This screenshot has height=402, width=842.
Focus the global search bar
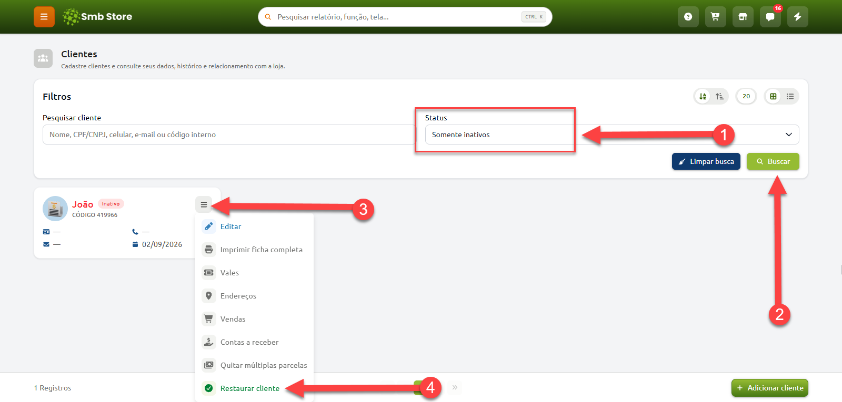coord(405,17)
